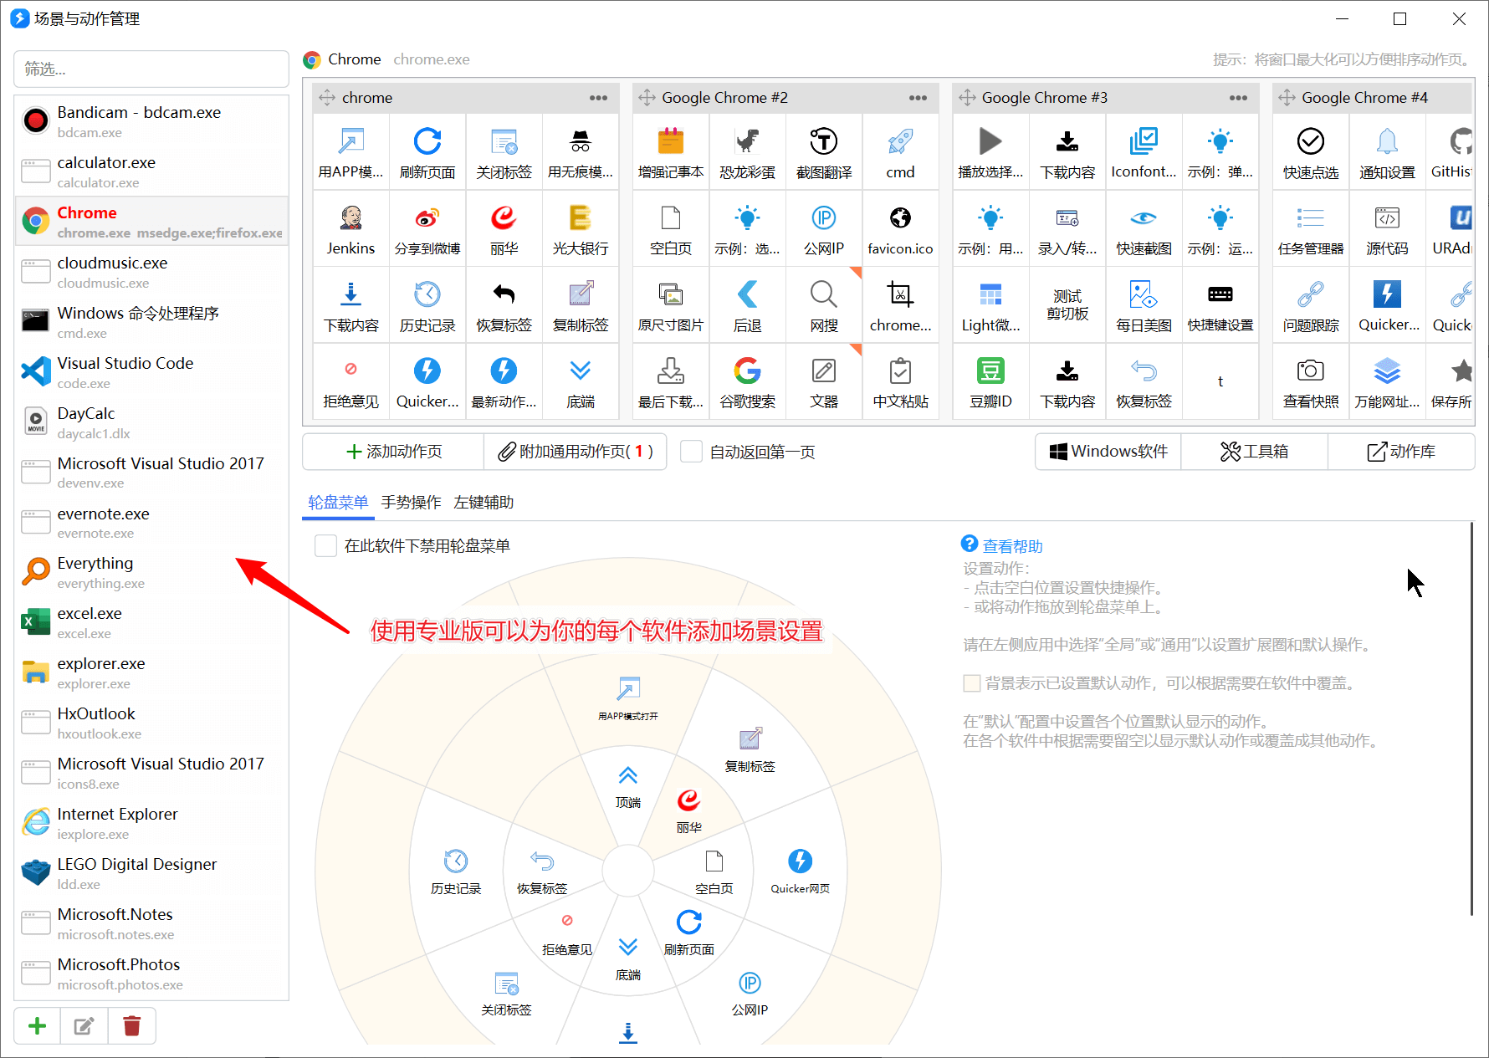
Task: Open the 通知设置 bell icon
Action: [x=1387, y=142]
